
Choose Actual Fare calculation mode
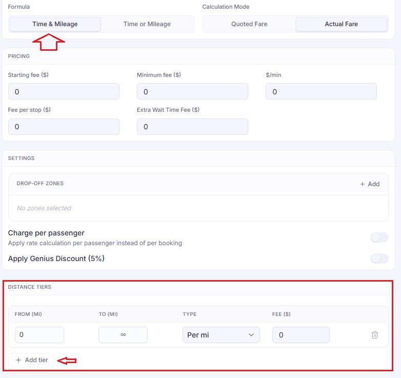click(x=341, y=24)
